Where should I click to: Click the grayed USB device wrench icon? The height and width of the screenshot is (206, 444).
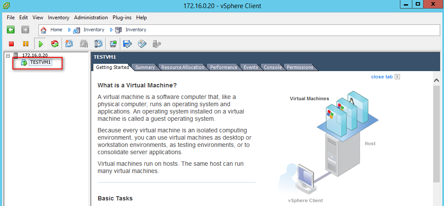click(157, 44)
